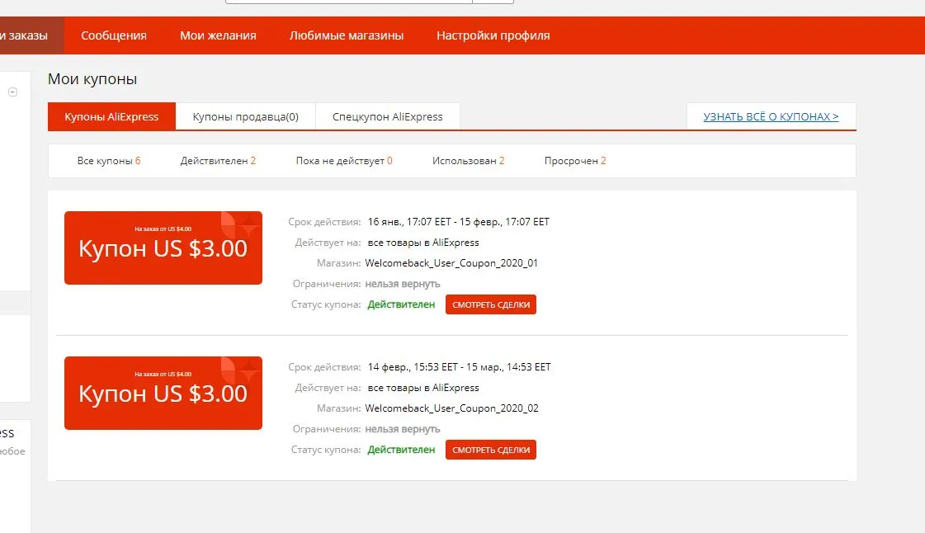Switch to Спецкупон AliExpress tab
Image resolution: width=925 pixels, height=533 pixels.
point(388,116)
